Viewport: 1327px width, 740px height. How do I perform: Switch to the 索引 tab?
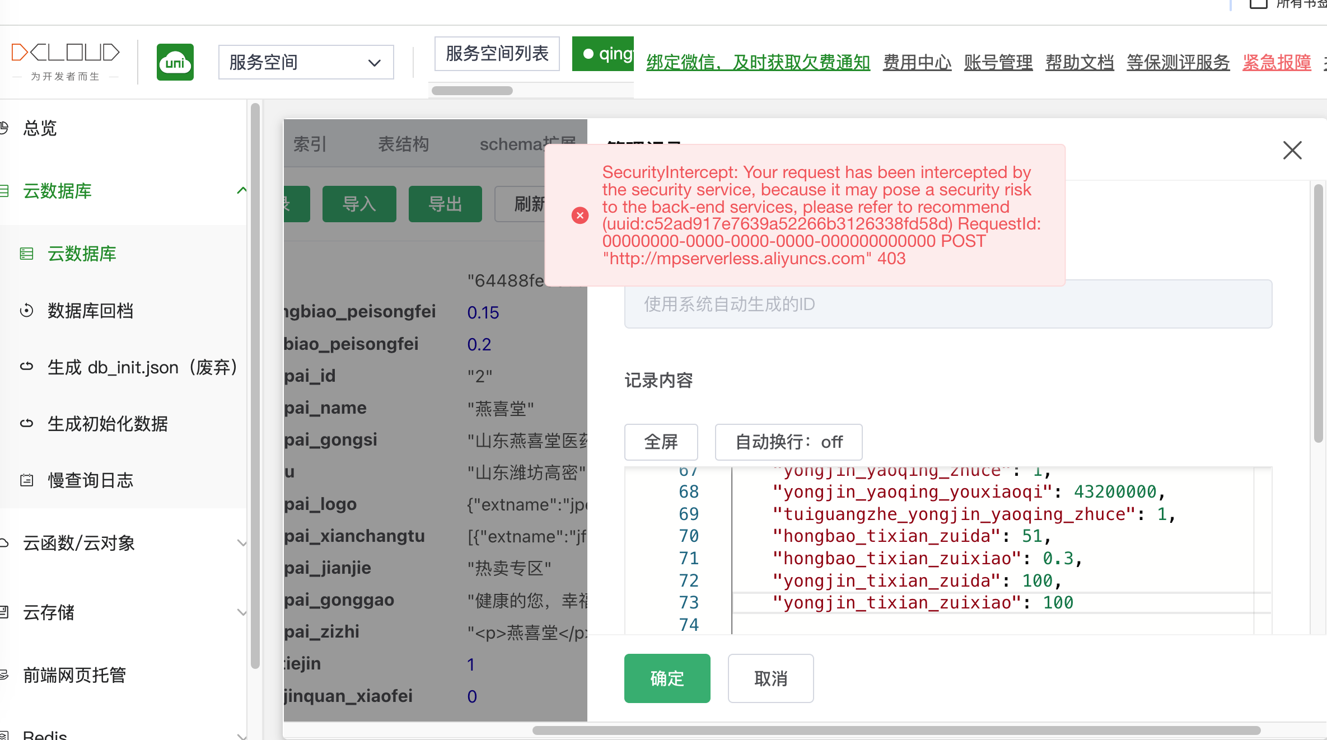coord(310,144)
